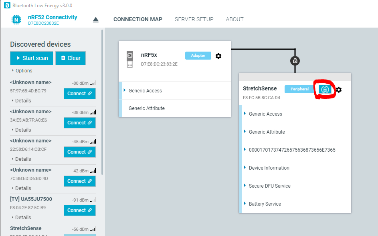Expand scan Options
378x236 pixels.
pyautogui.click(x=22, y=71)
